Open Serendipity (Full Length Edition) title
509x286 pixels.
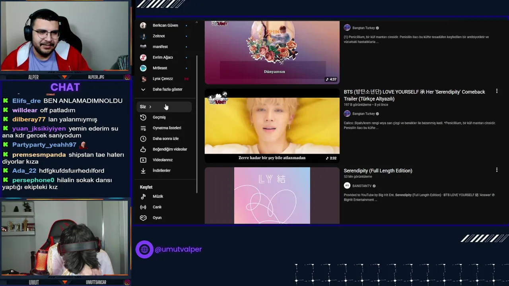tap(378, 170)
